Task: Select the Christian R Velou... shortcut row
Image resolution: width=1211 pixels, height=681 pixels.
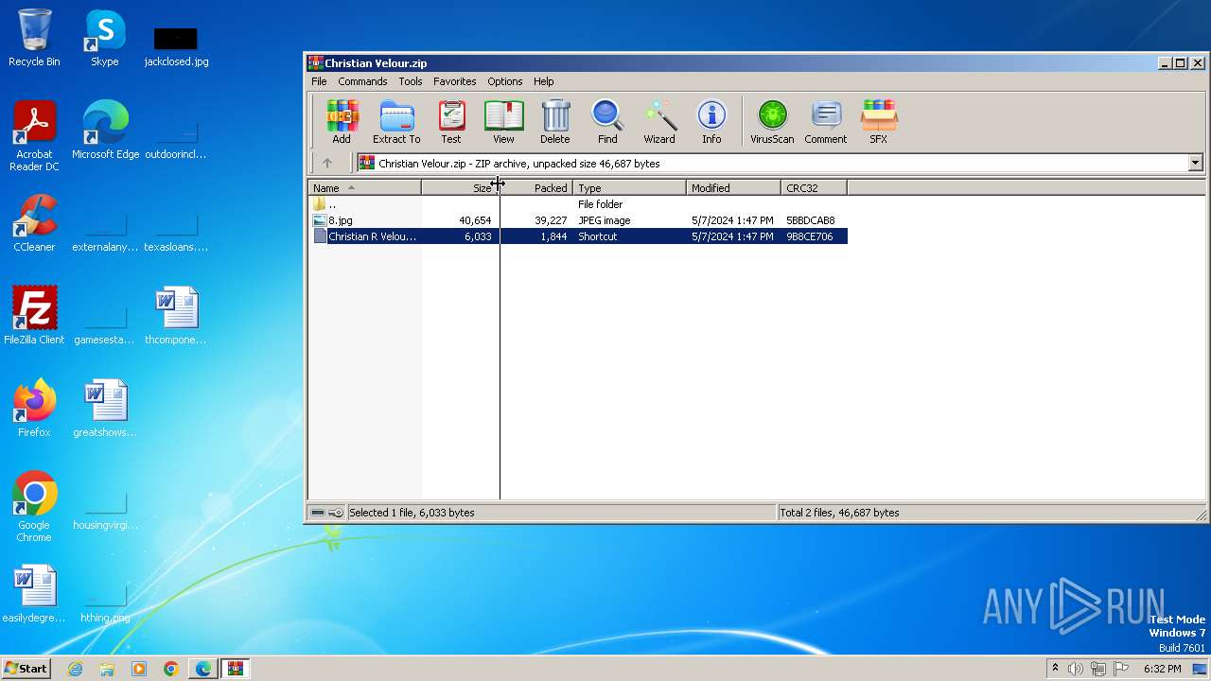Action: pos(578,236)
